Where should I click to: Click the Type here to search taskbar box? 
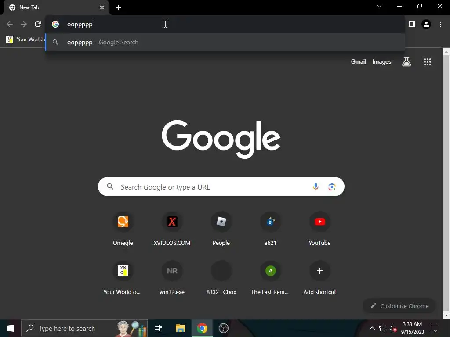pyautogui.click(x=84, y=328)
